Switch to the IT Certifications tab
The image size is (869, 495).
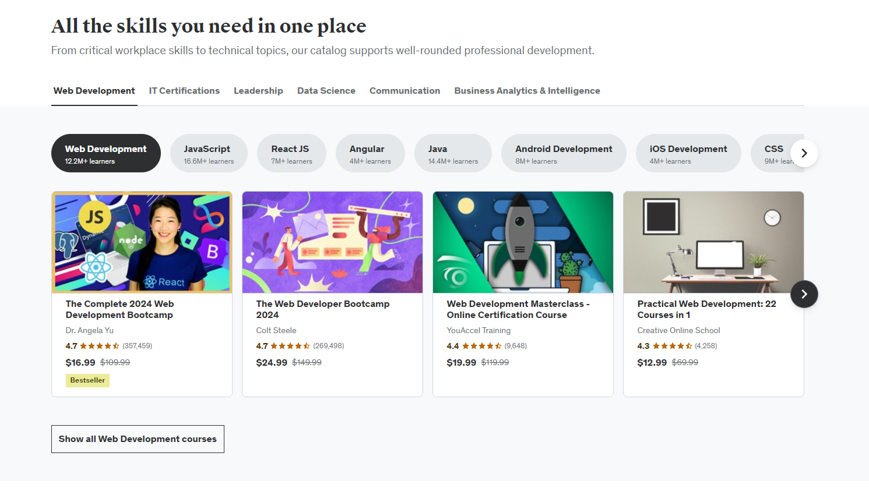[184, 91]
